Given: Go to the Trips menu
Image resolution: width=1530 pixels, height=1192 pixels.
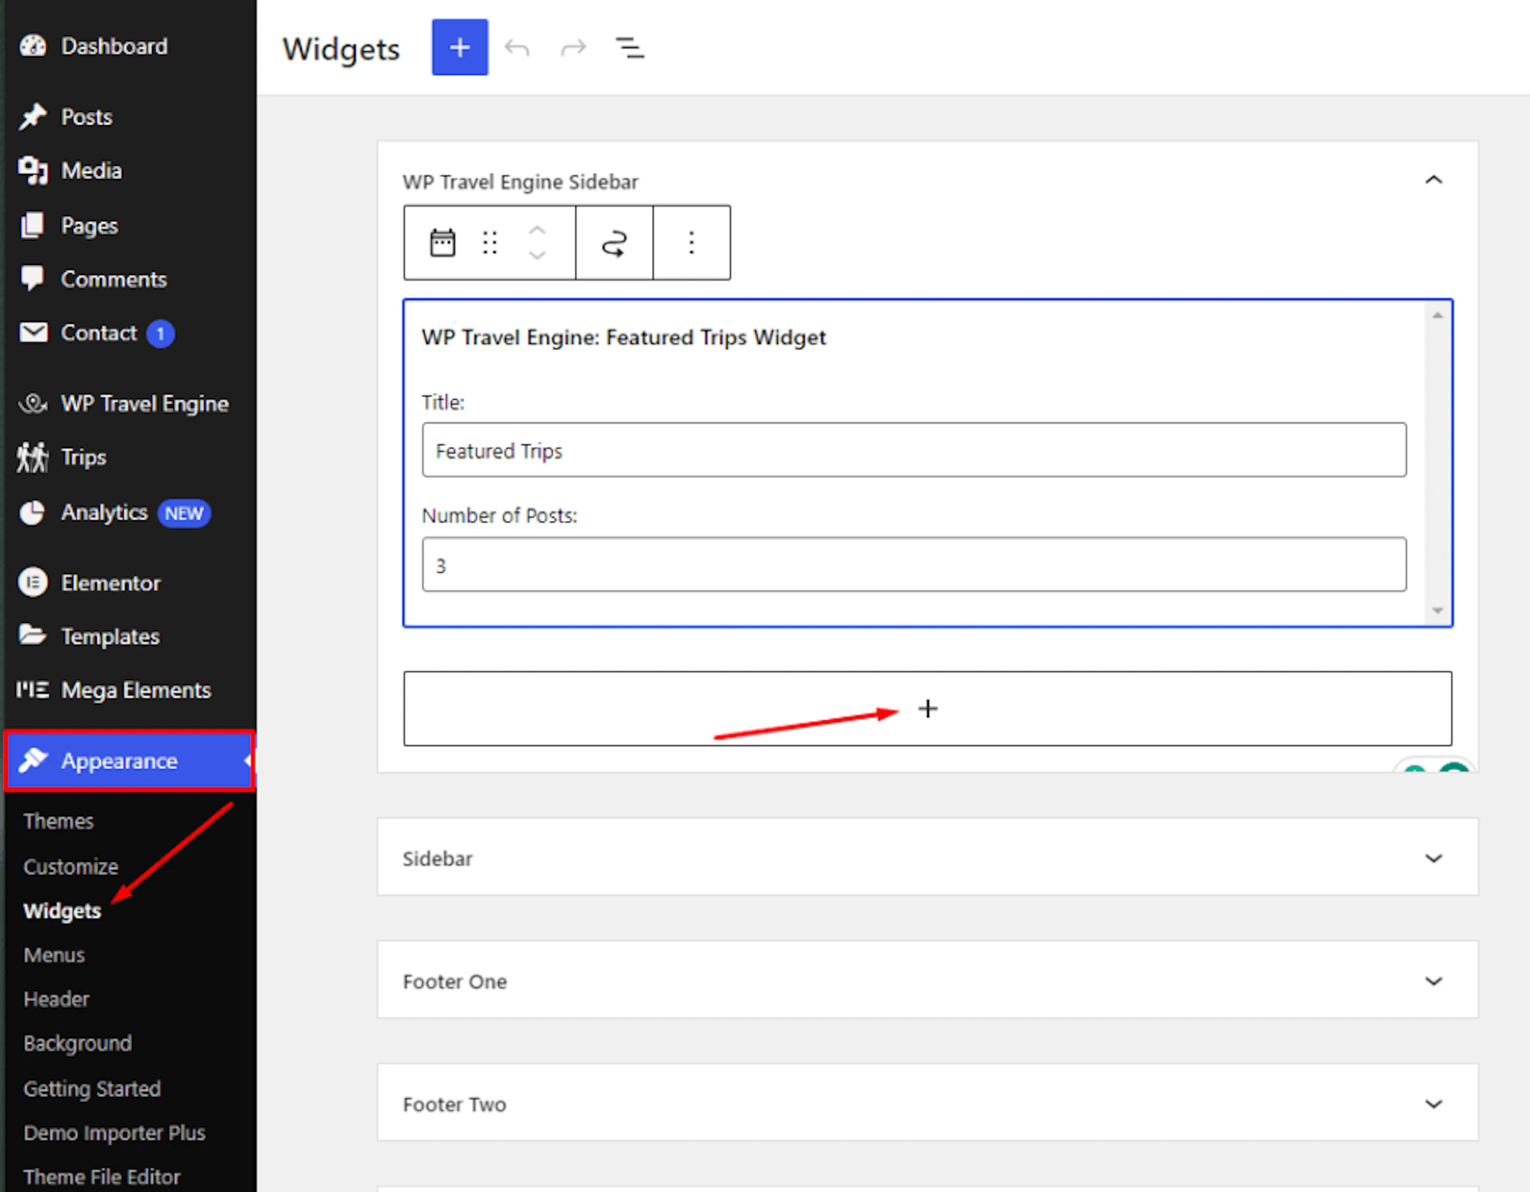Looking at the screenshot, I should tap(83, 457).
